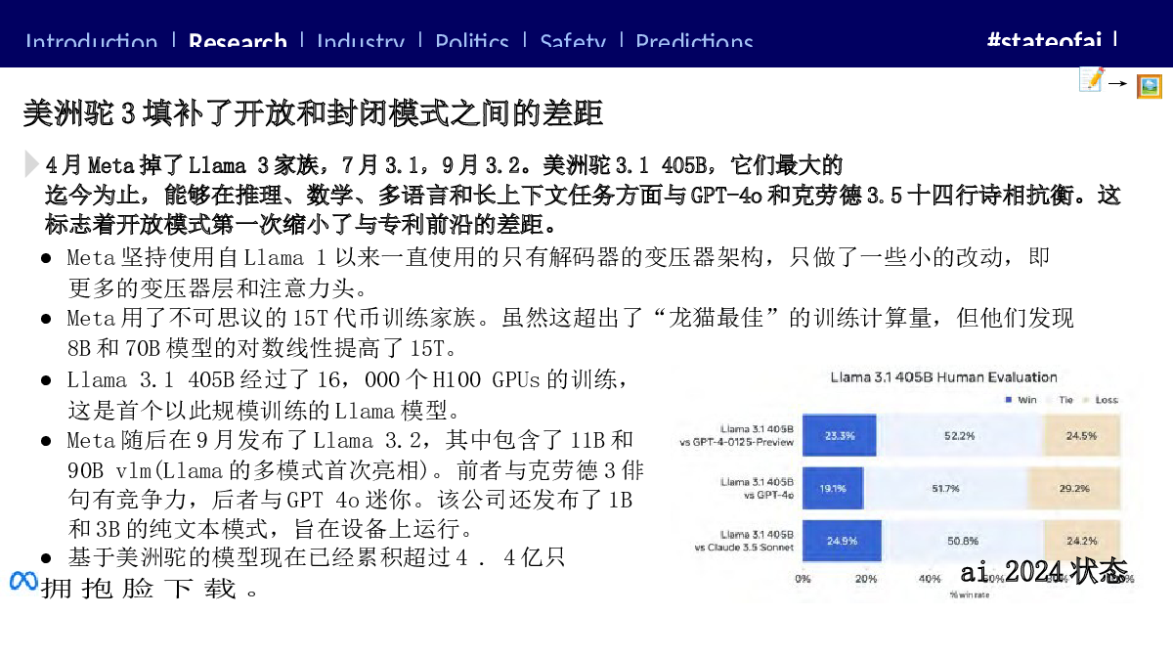
Task: Select the 23.3% win bar segment
Action: (840, 436)
